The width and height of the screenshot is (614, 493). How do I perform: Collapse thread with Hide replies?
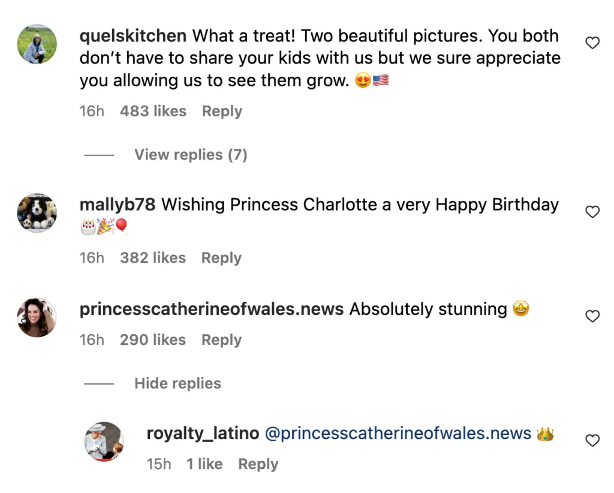(177, 383)
